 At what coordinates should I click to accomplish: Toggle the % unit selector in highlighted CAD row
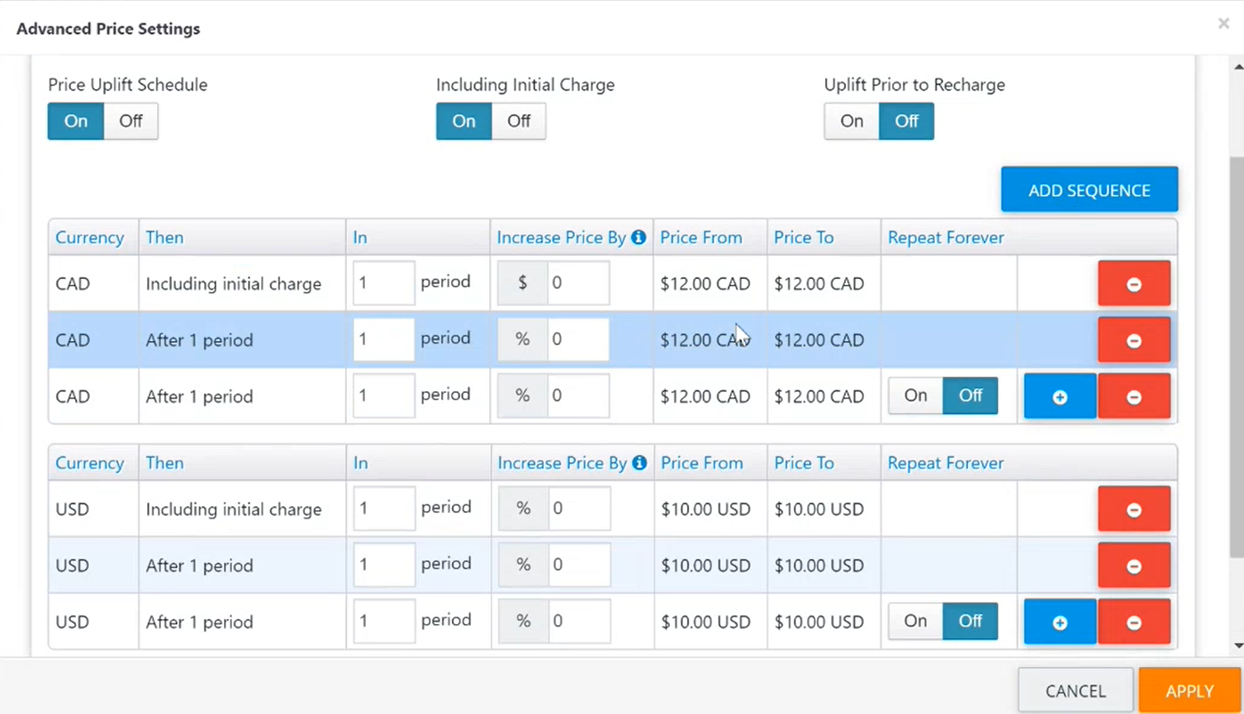[522, 339]
